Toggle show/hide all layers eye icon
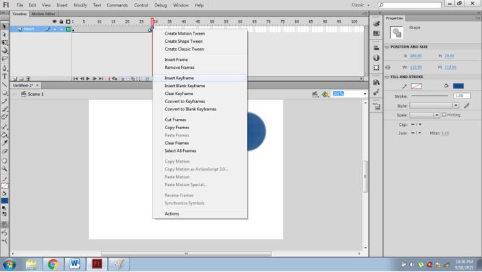This screenshot has width=482, height=272. pos(55,21)
